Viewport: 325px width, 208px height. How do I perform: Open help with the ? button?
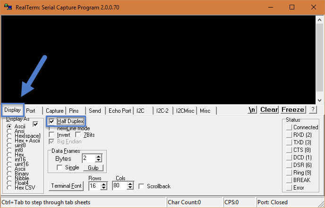(313, 110)
